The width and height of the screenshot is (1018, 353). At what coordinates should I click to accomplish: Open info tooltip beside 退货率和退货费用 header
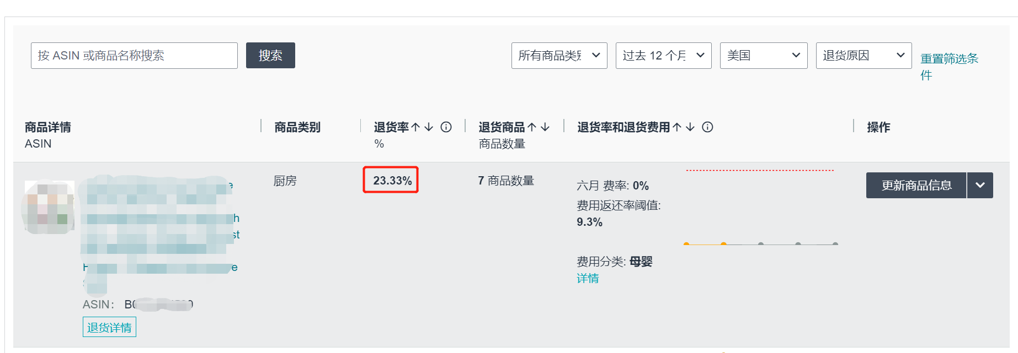[707, 127]
